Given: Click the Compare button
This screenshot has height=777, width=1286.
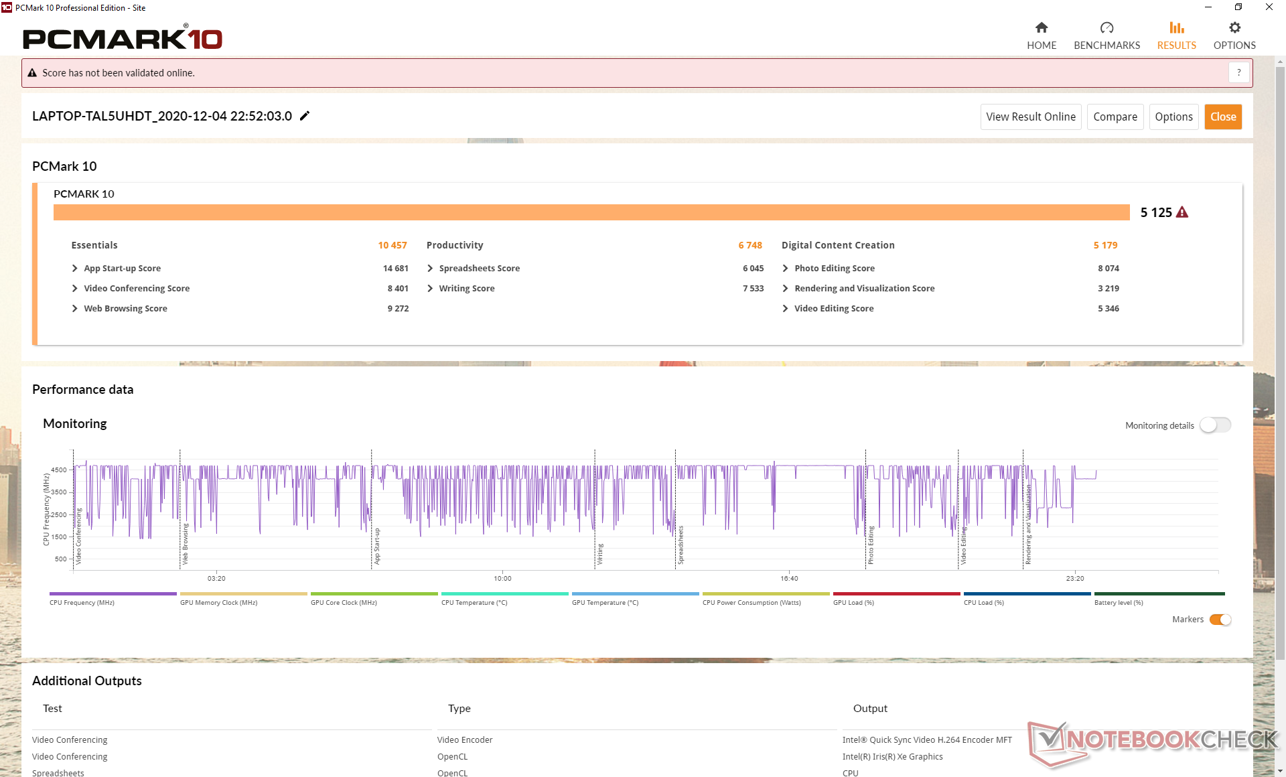Looking at the screenshot, I should [x=1115, y=117].
